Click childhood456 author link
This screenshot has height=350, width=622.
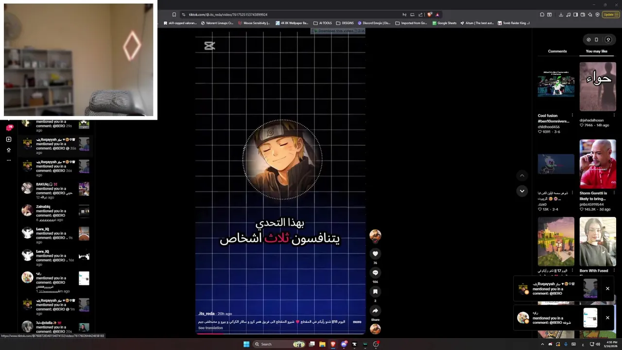549,126
